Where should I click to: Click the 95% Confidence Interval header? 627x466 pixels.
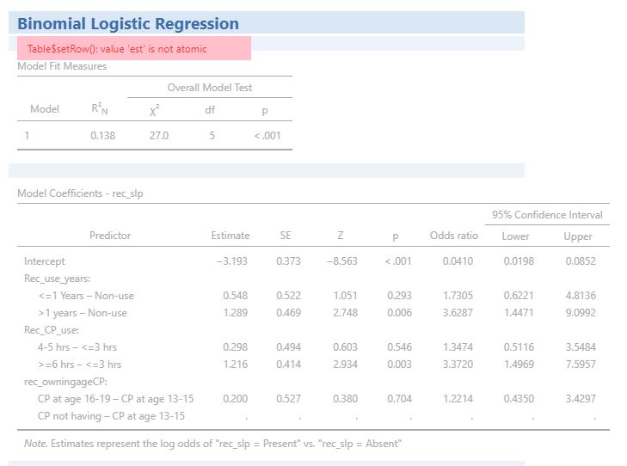(x=547, y=215)
